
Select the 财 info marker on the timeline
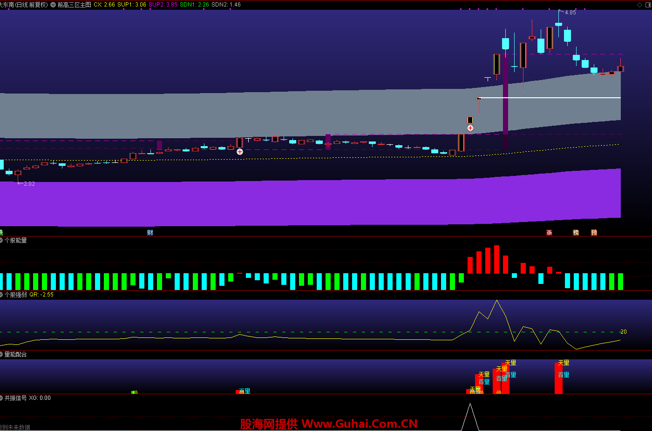click(150, 232)
